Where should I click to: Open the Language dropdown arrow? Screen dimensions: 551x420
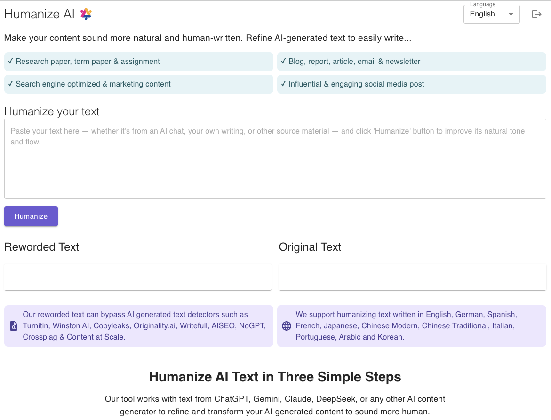(511, 14)
